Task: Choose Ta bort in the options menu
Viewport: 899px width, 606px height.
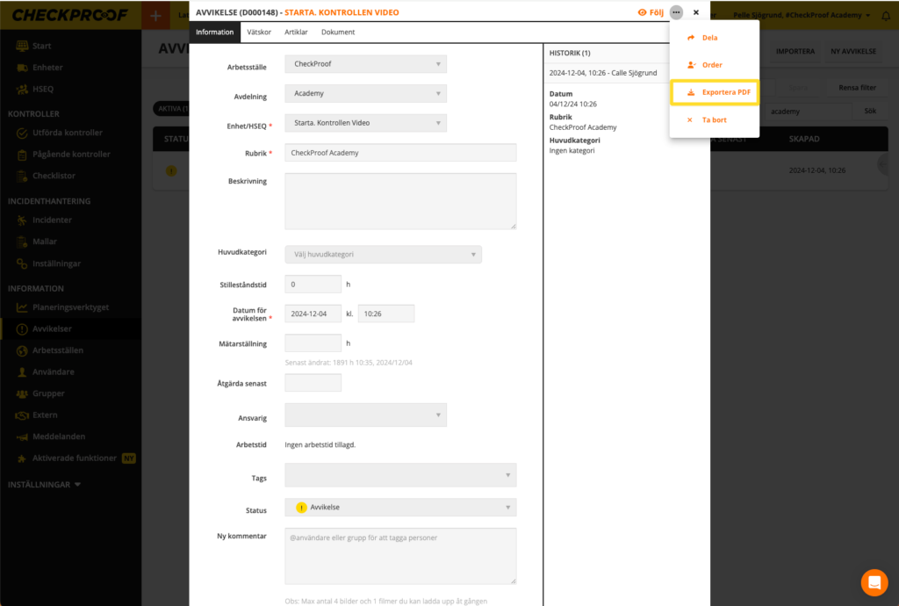Action: (714, 119)
